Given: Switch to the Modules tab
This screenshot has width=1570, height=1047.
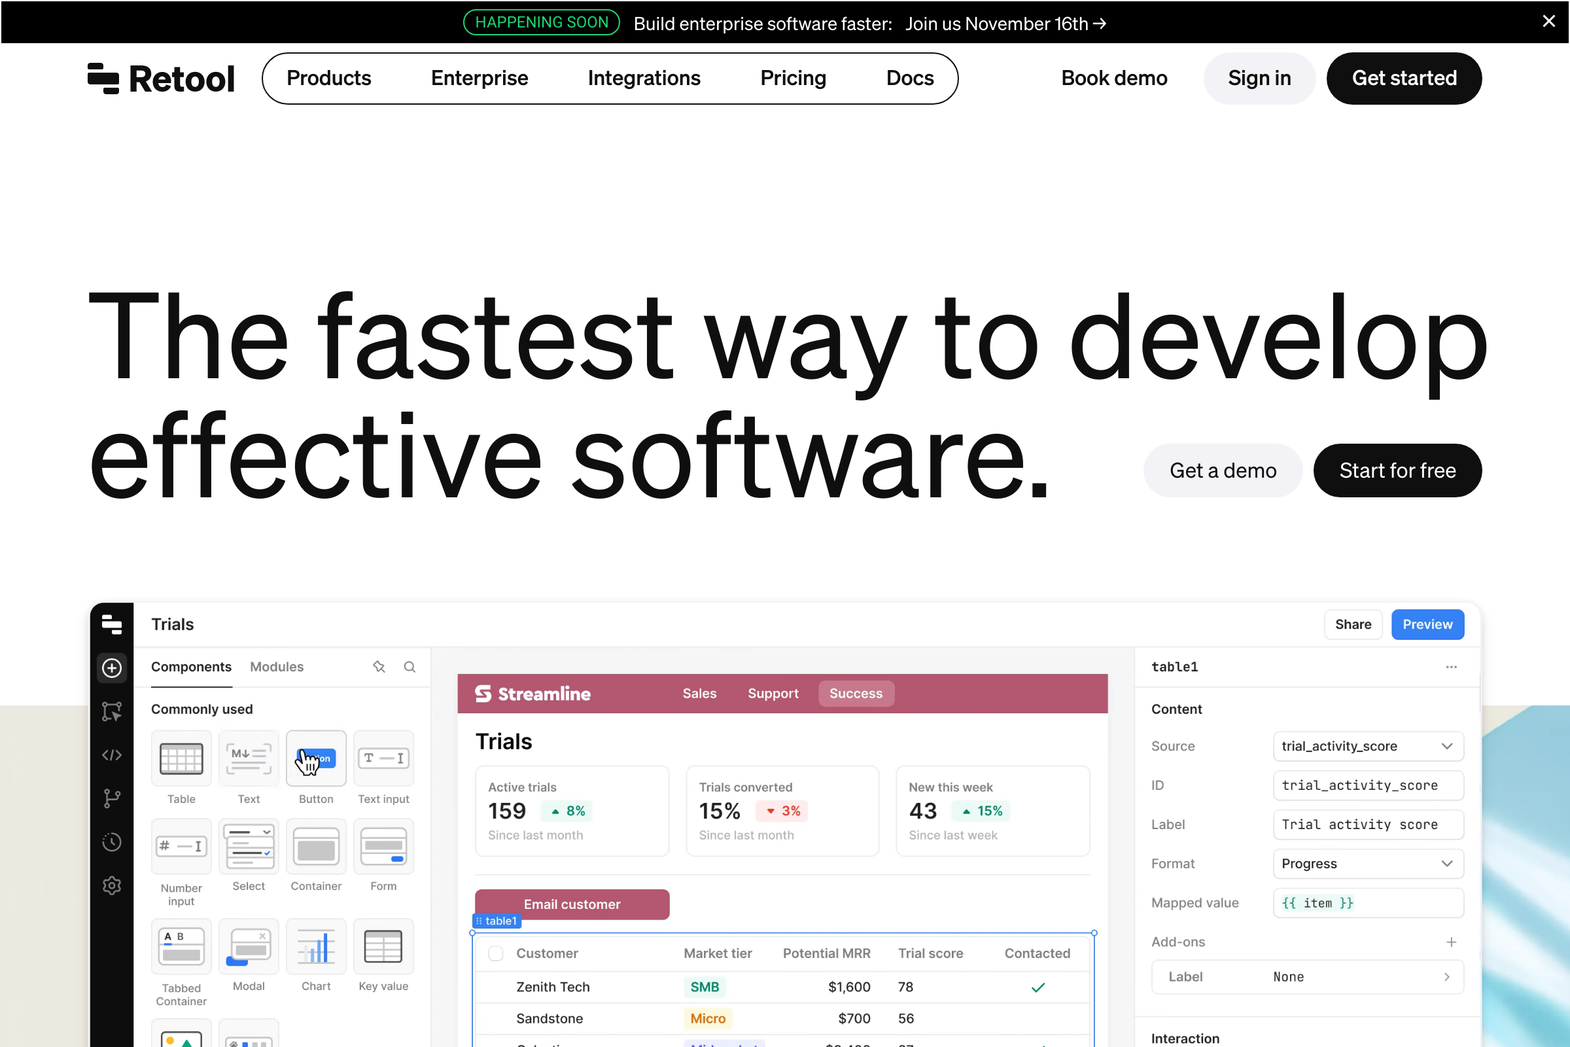Looking at the screenshot, I should click(276, 667).
